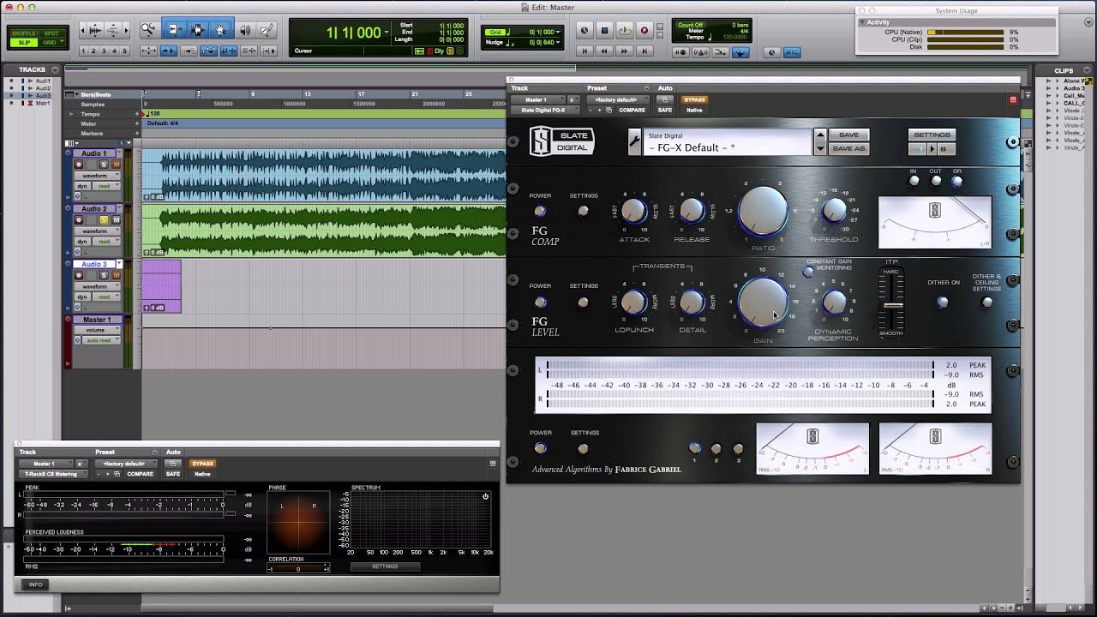Viewport: 1097px width, 617px height.
Task: Solo the Audio 1 track
Action: pyautogui.click(x=104, y=165)
